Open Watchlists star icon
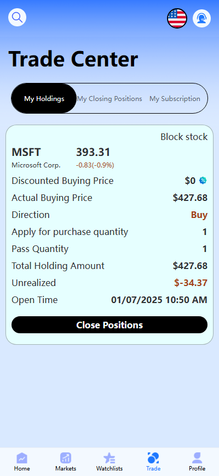This screenshot has width=219, height=476. click(109, 461)
